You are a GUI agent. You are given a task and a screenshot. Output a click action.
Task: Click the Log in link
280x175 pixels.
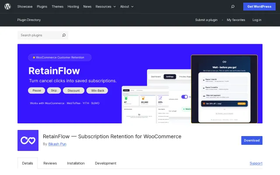[x=257, y=20]
